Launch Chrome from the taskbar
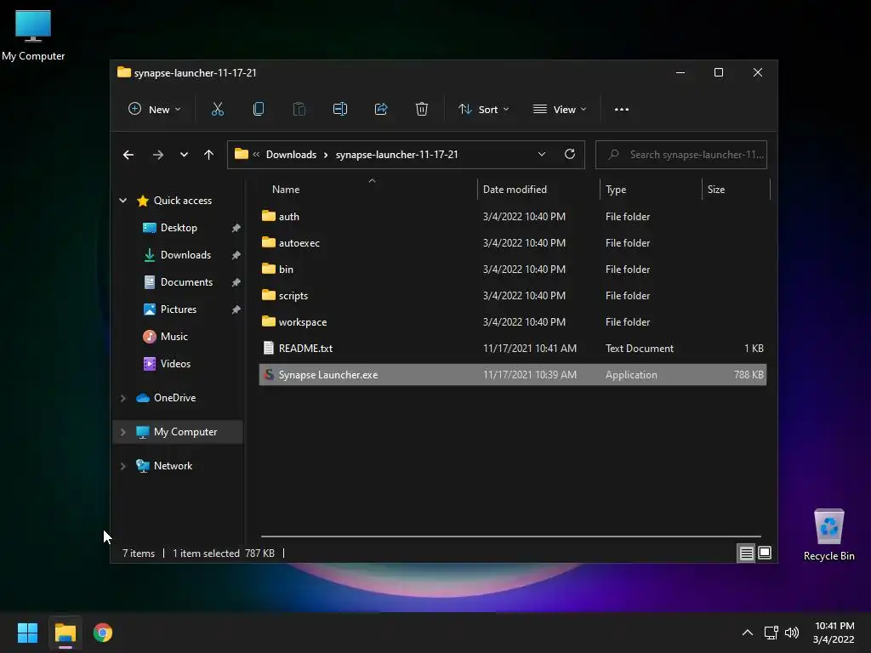871x653 pixels. [x=103, y=633]
